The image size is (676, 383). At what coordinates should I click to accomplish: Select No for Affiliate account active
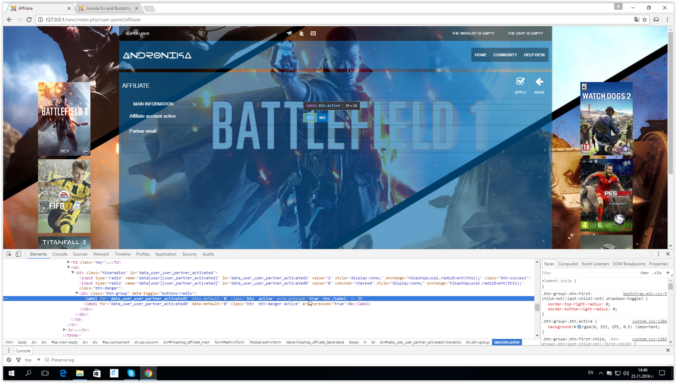point(322,118)
